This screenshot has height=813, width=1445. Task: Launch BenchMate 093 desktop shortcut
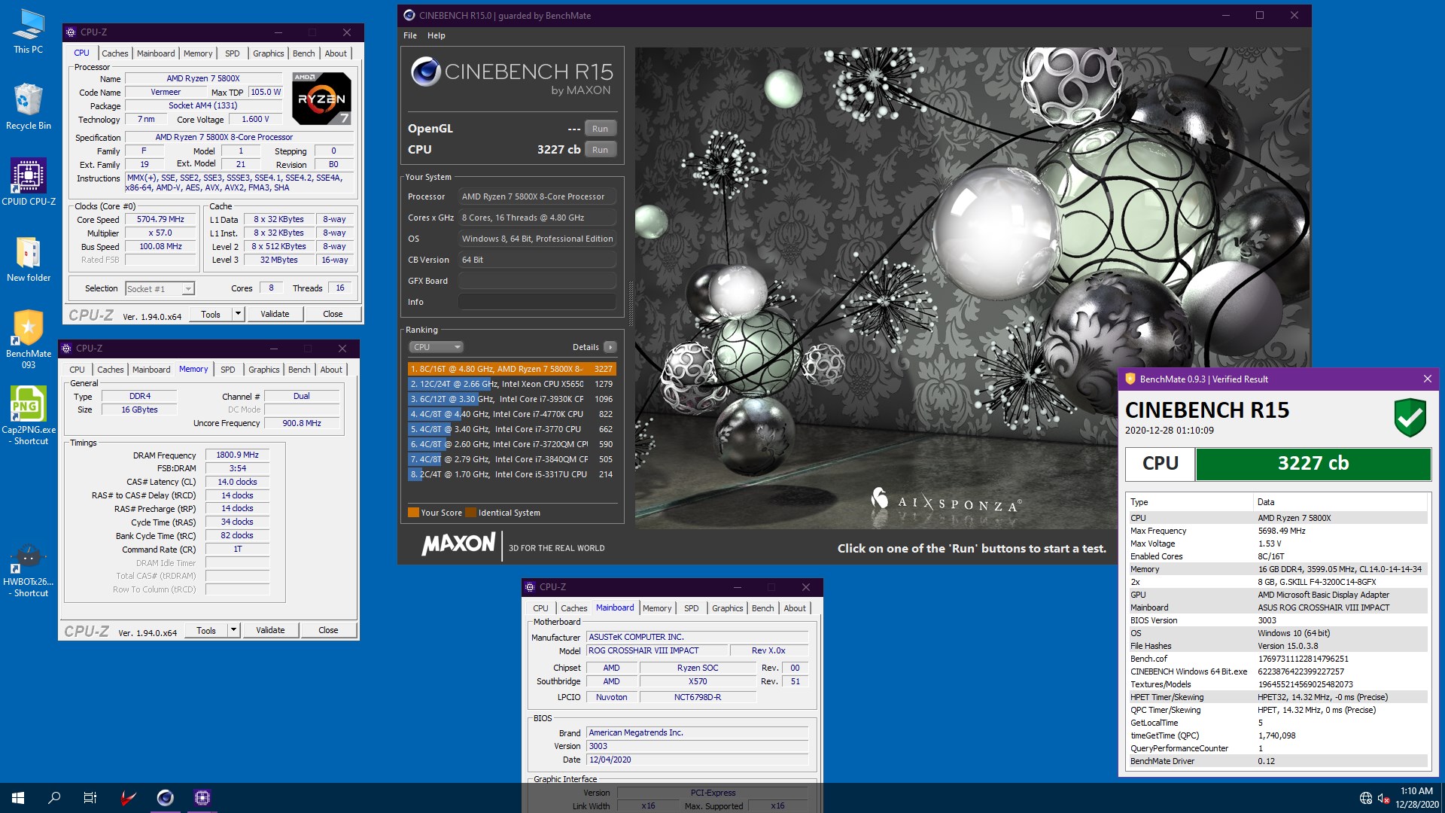(29, 340)
